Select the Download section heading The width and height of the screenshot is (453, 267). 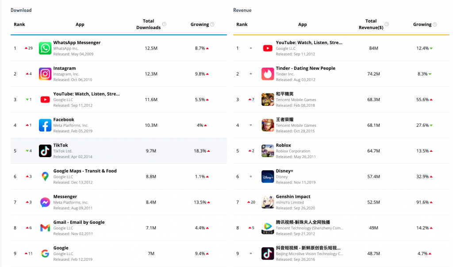pos(21,10)
